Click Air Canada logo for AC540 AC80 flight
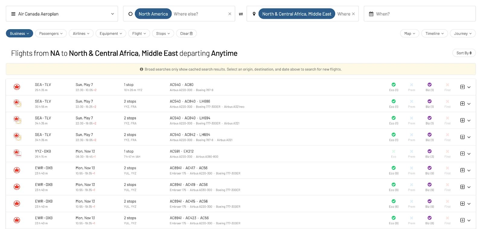This screenshot has height=229, width=483. point(17,87)
